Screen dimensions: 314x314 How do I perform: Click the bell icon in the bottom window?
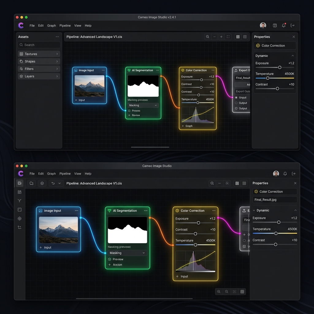pos(285,174)
